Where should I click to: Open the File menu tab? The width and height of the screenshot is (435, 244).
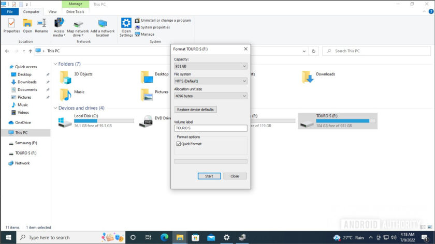point(9,11)
